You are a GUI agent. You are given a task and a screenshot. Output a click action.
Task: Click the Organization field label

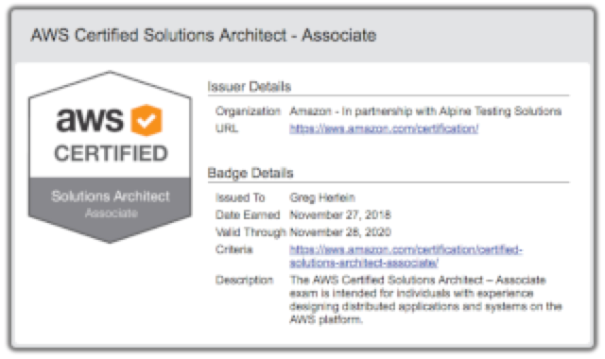pos(248,111)
